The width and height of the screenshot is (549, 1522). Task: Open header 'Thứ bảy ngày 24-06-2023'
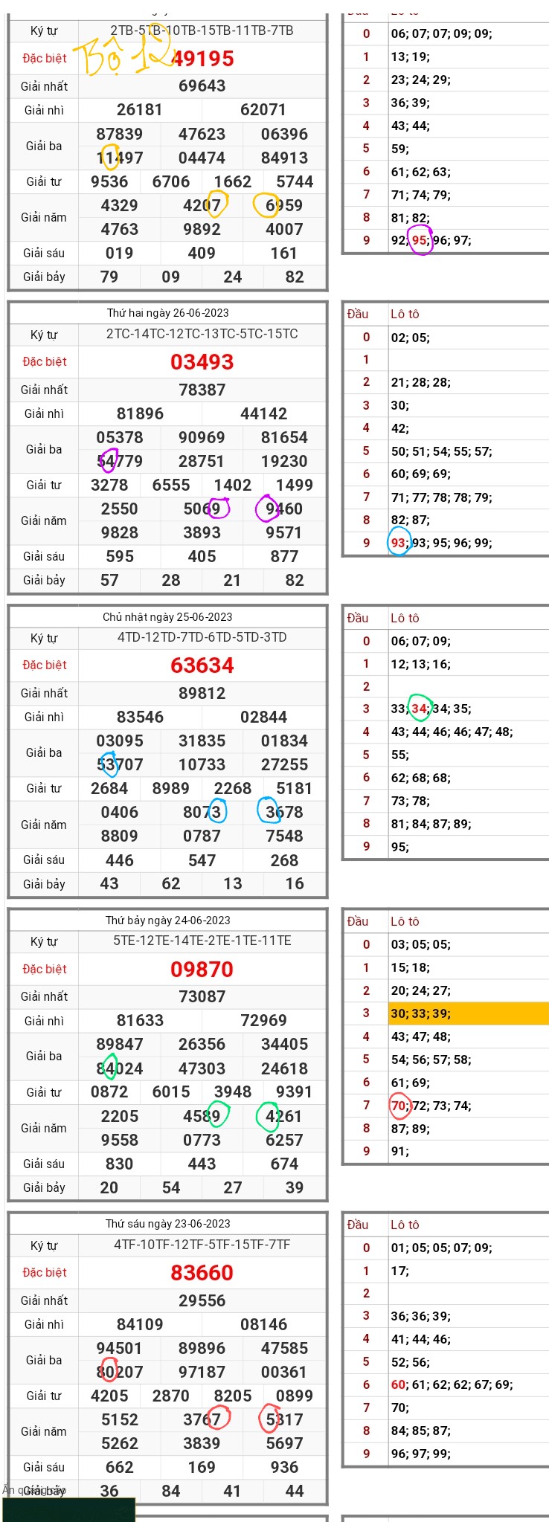[168, 920]
